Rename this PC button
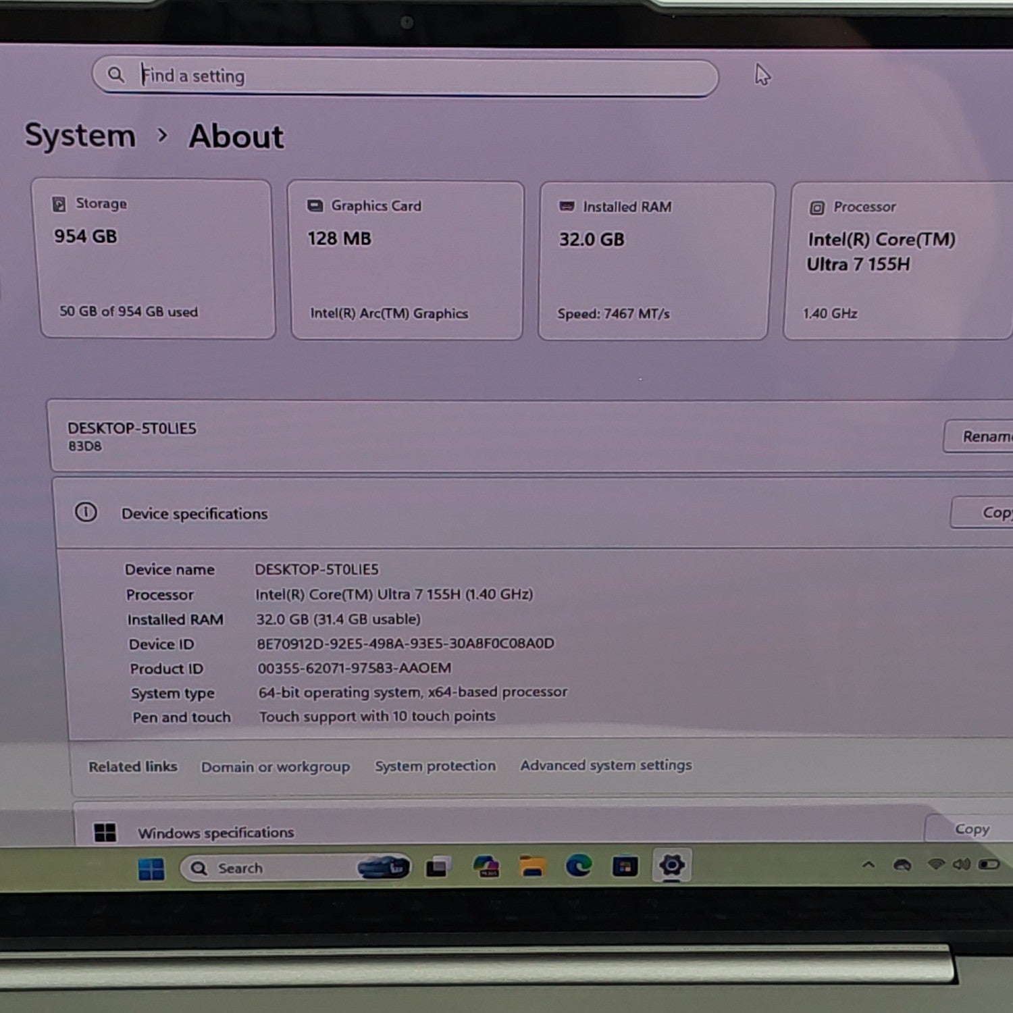This screenshot has height=1013, width=1013. (979, 436)
